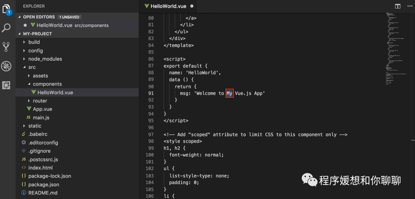Open README.md file
The width and height of the screenshot is (415, 199).
point(43,192)
